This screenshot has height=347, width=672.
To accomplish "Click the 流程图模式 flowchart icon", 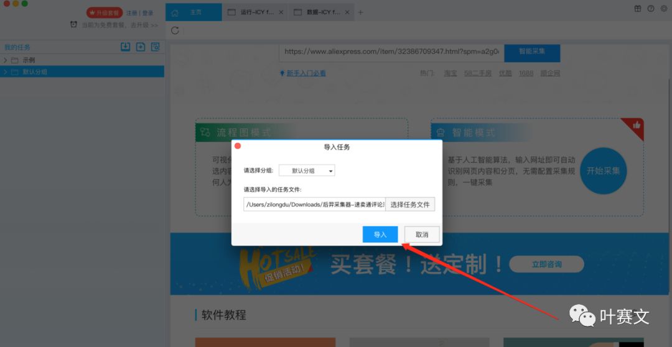I will click(205, 132).
